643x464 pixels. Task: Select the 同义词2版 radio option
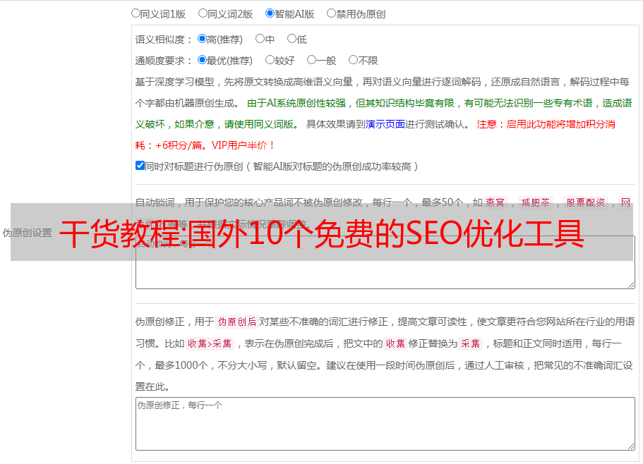coord(203,13)
